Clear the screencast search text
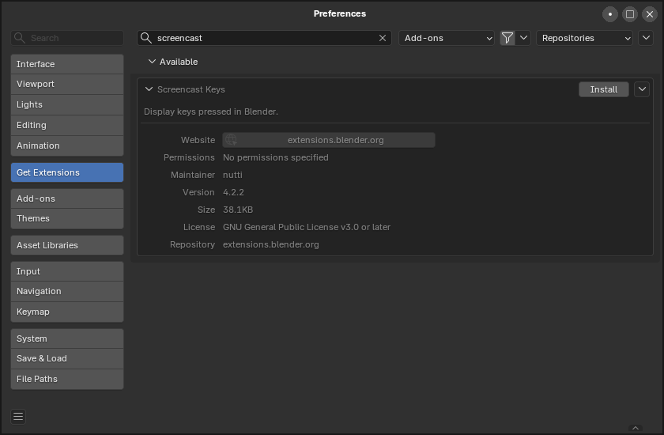 point(383,38)
